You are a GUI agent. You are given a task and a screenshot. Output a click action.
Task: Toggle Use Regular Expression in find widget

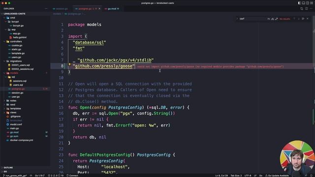click(x=277, y=19)
